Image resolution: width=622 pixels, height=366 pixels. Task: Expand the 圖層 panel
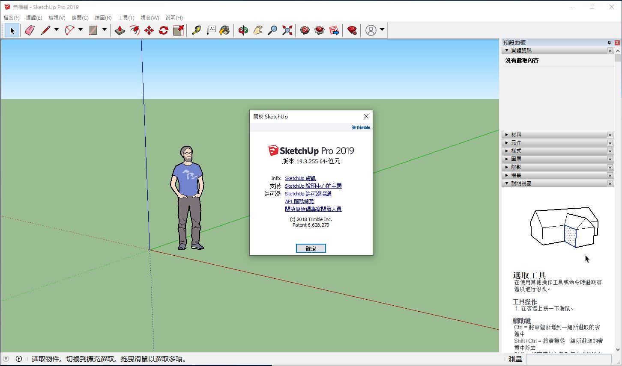point(507,159)
